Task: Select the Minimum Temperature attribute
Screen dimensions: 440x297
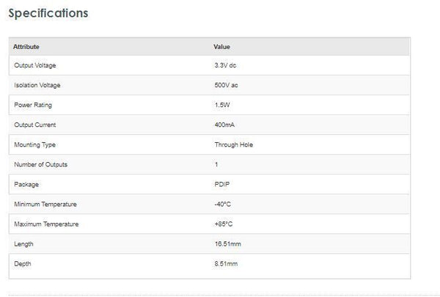Action: (45, 204)
